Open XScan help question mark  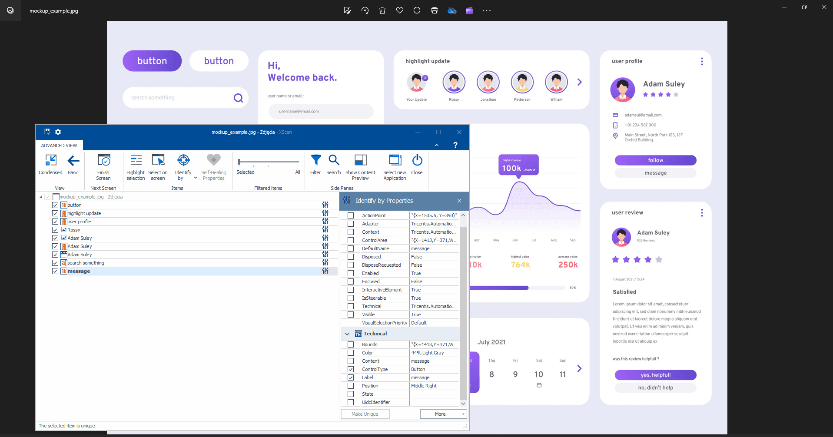pos(455,145)
